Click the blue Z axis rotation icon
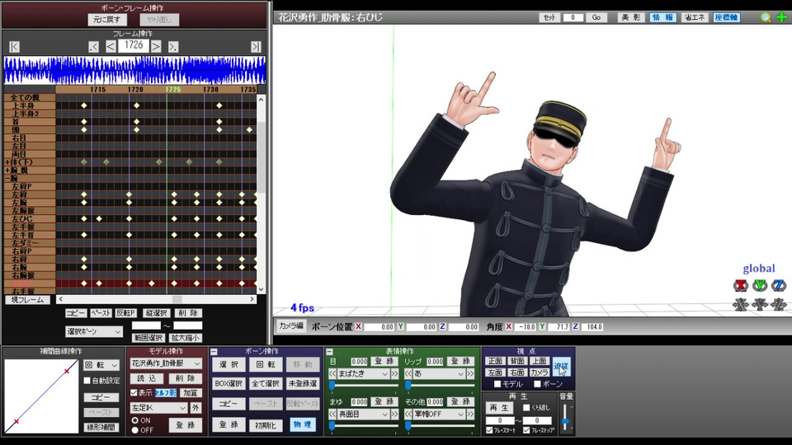Image resolution: width=792 pixels, height=445 pixels. point(778,286)
